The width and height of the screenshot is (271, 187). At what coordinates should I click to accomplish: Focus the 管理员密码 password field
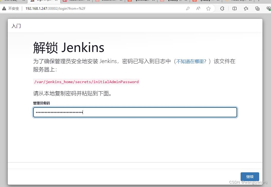(x=135, y=112)
